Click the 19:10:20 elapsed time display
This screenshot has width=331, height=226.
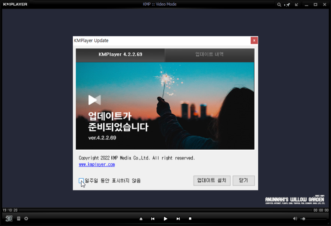(10, 210)
